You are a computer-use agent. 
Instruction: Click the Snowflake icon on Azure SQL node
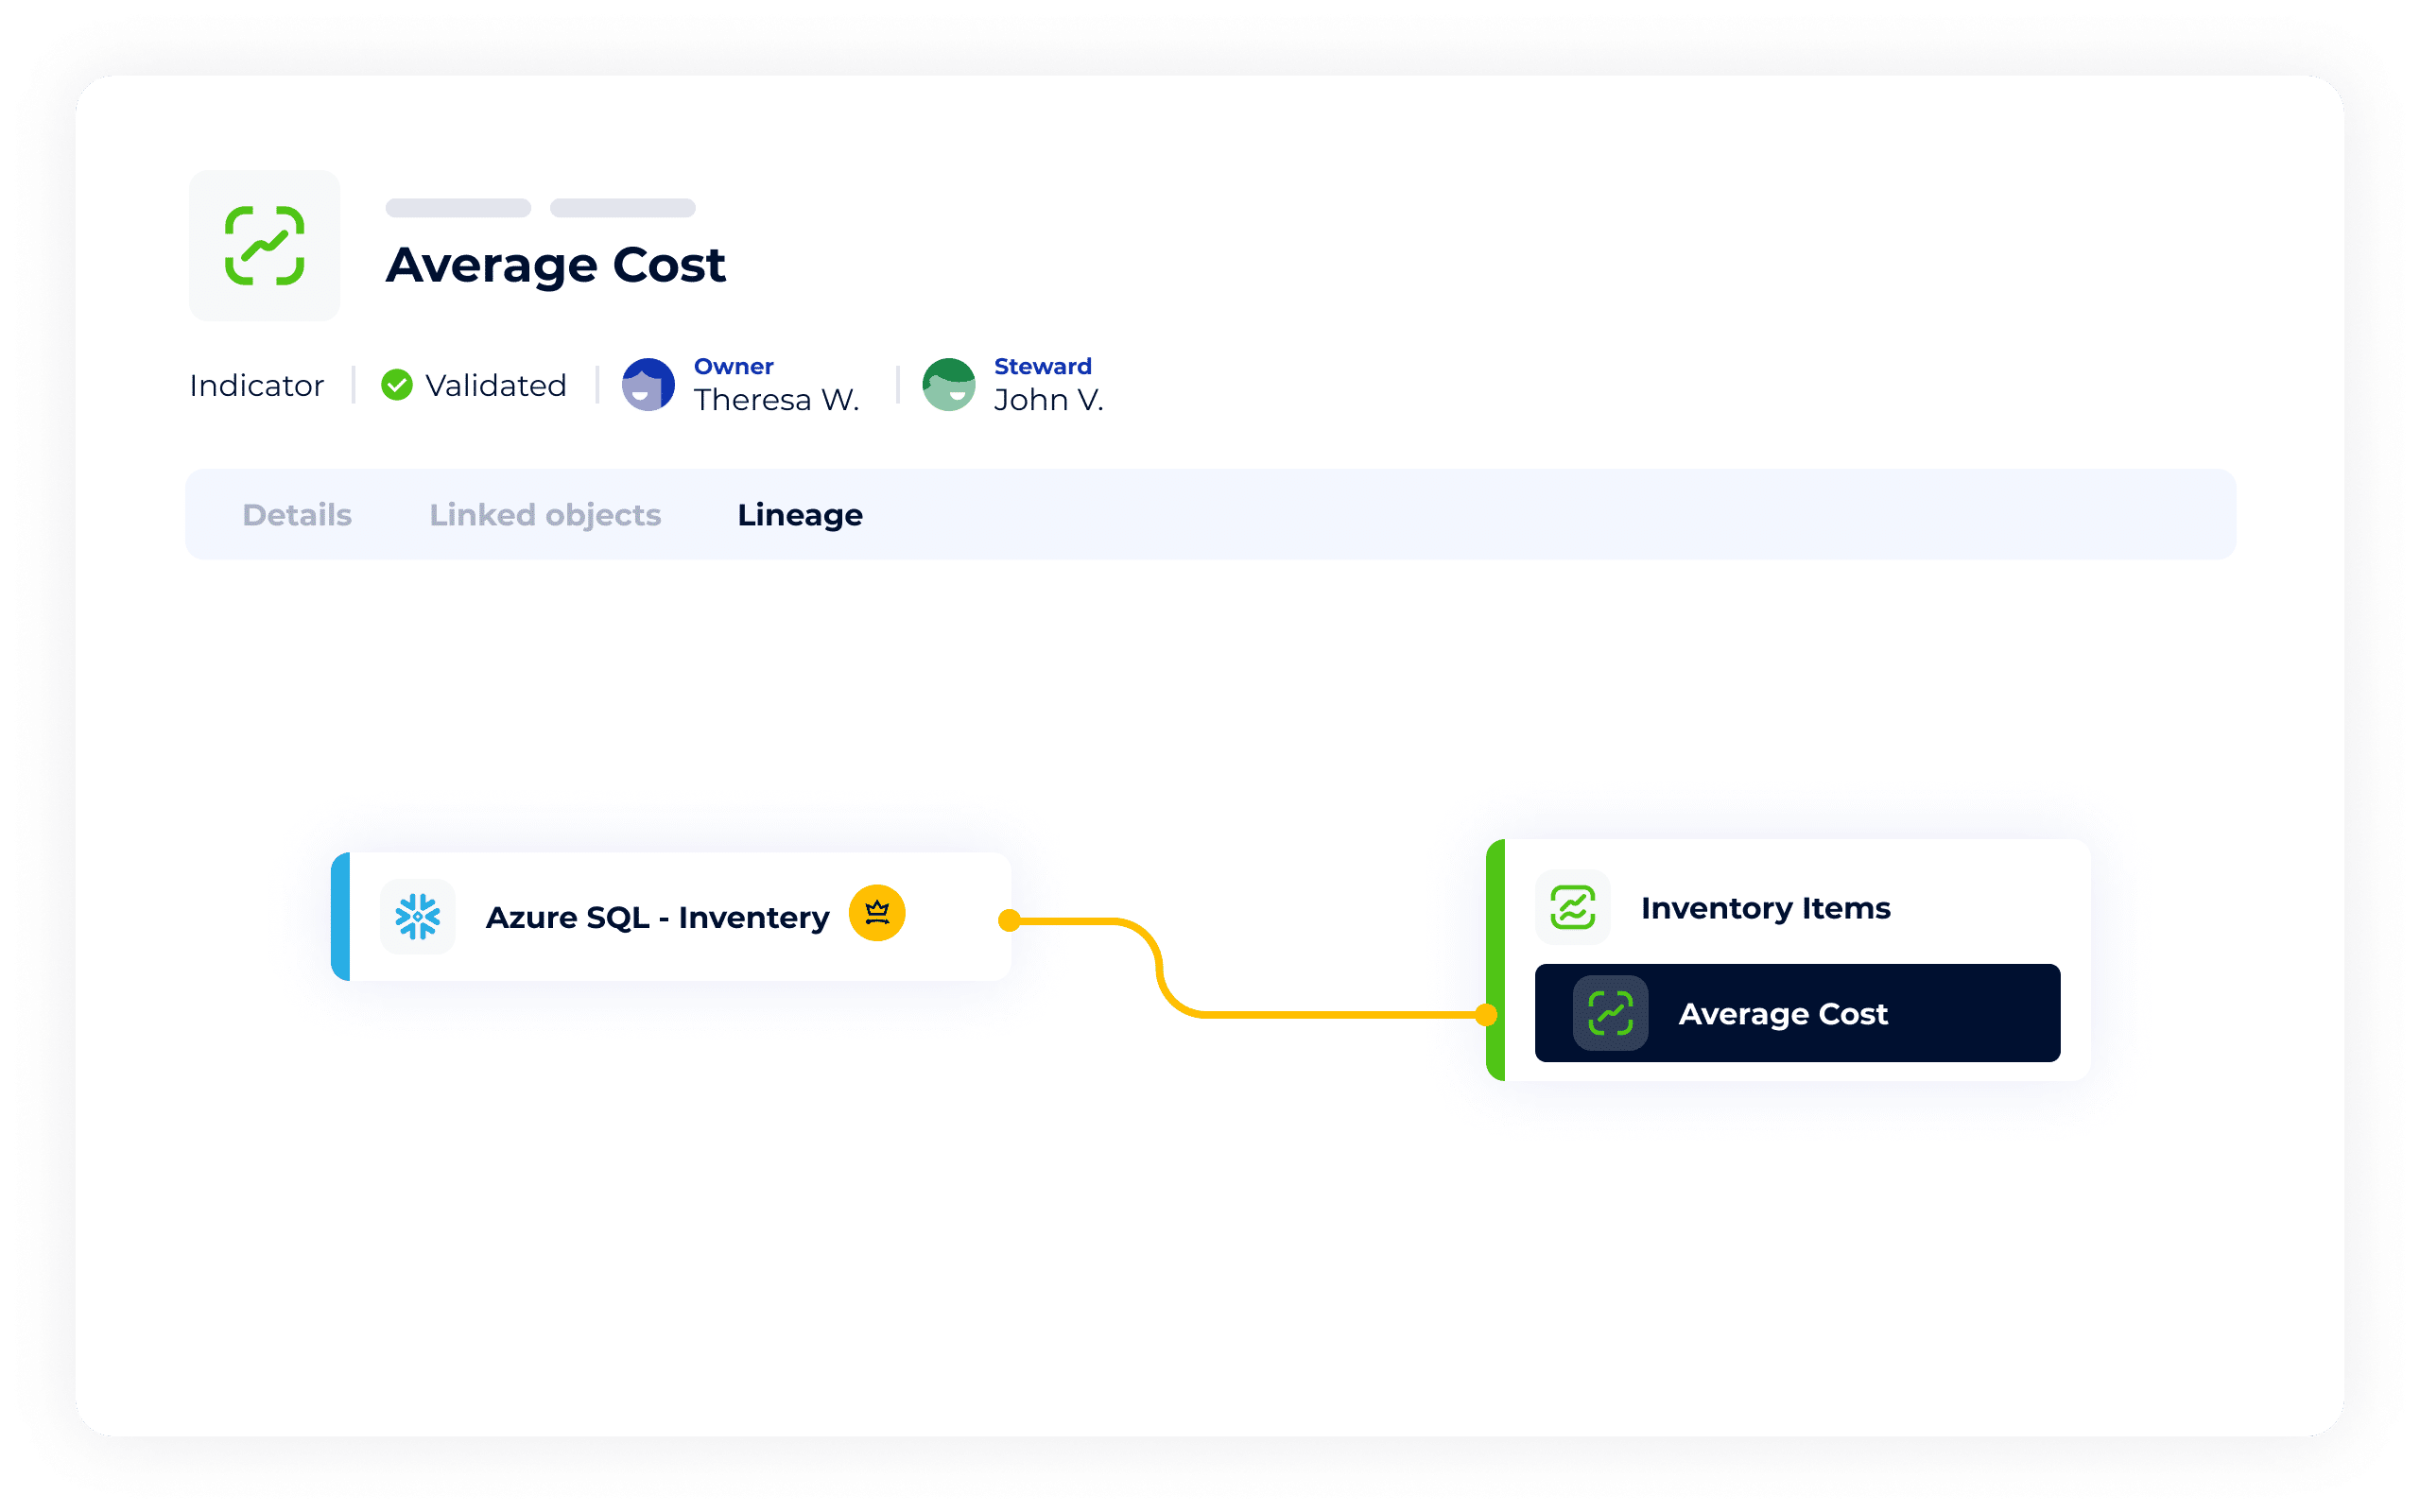point(417,916)
